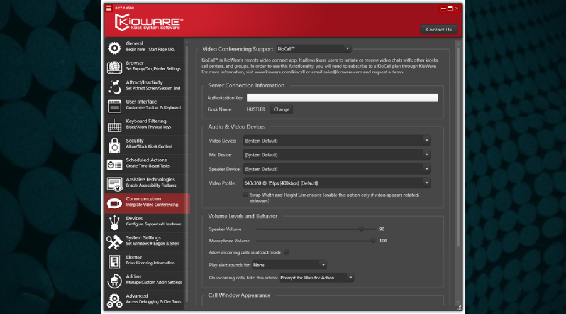This screenshot has width=566, height=314.
Task: Open Security Allow/Block Kiosk Content section
Action: pyautogui.click(x=147, y=144)
